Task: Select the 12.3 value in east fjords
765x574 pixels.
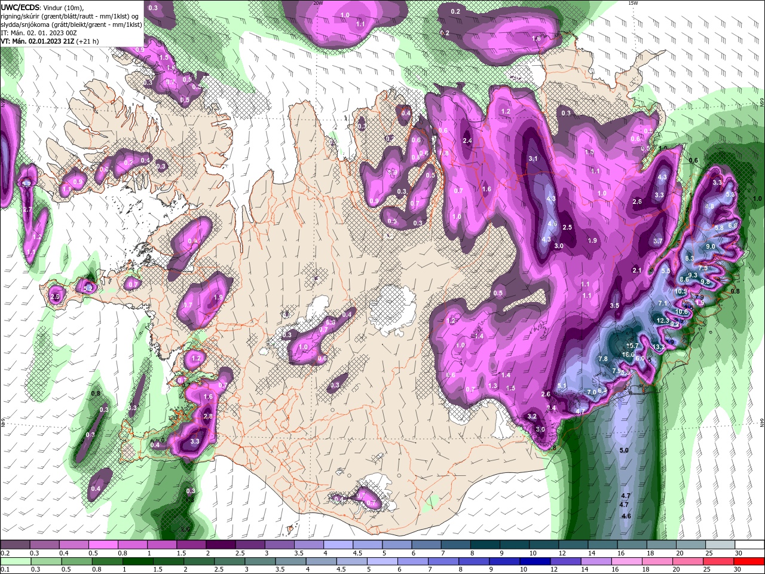Action: pos(663,320)
